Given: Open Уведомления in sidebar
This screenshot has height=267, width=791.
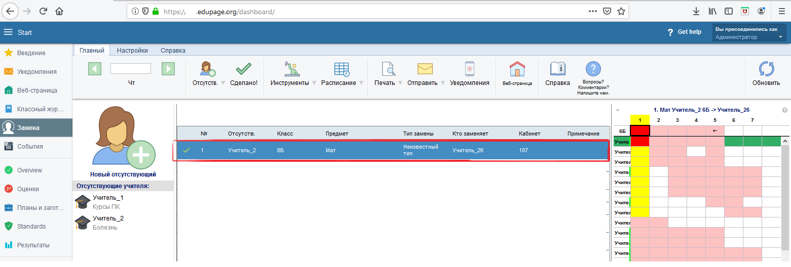Looking at the screenshot, I should (x=36, y=72).
